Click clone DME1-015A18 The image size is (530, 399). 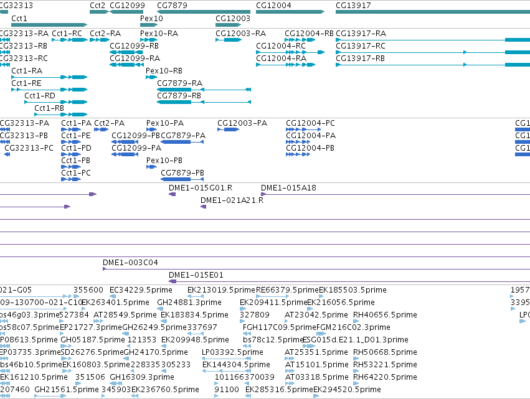click(x=395, y=194)
